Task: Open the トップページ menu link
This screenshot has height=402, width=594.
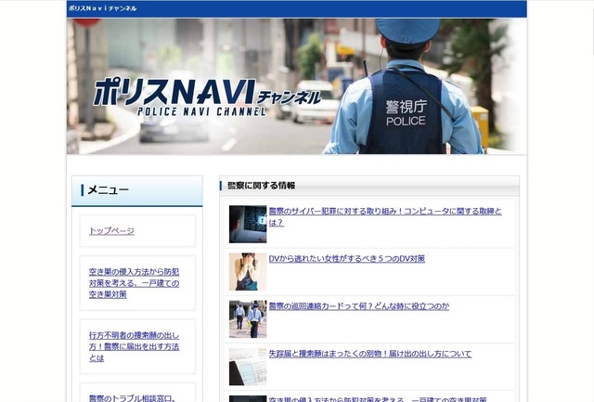Action: pyautogui.click(x=111, y=231)
